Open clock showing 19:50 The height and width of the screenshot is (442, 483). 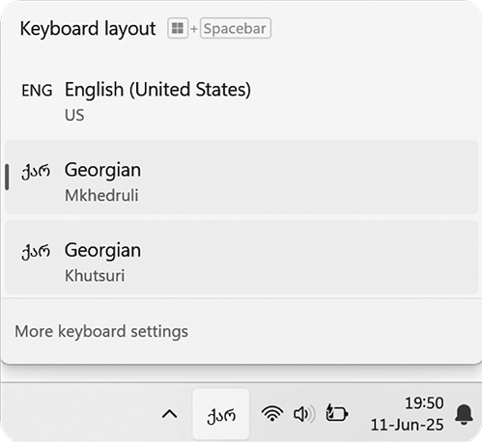tap(424, 403)
